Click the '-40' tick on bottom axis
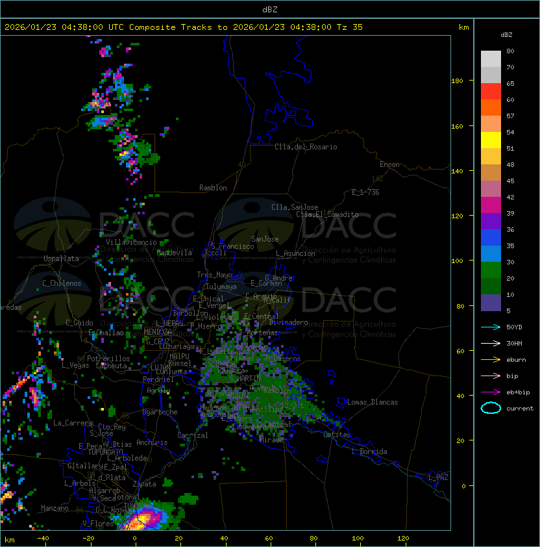The height and width of the screenshot is (547, 540). click(x=43, y=539)
